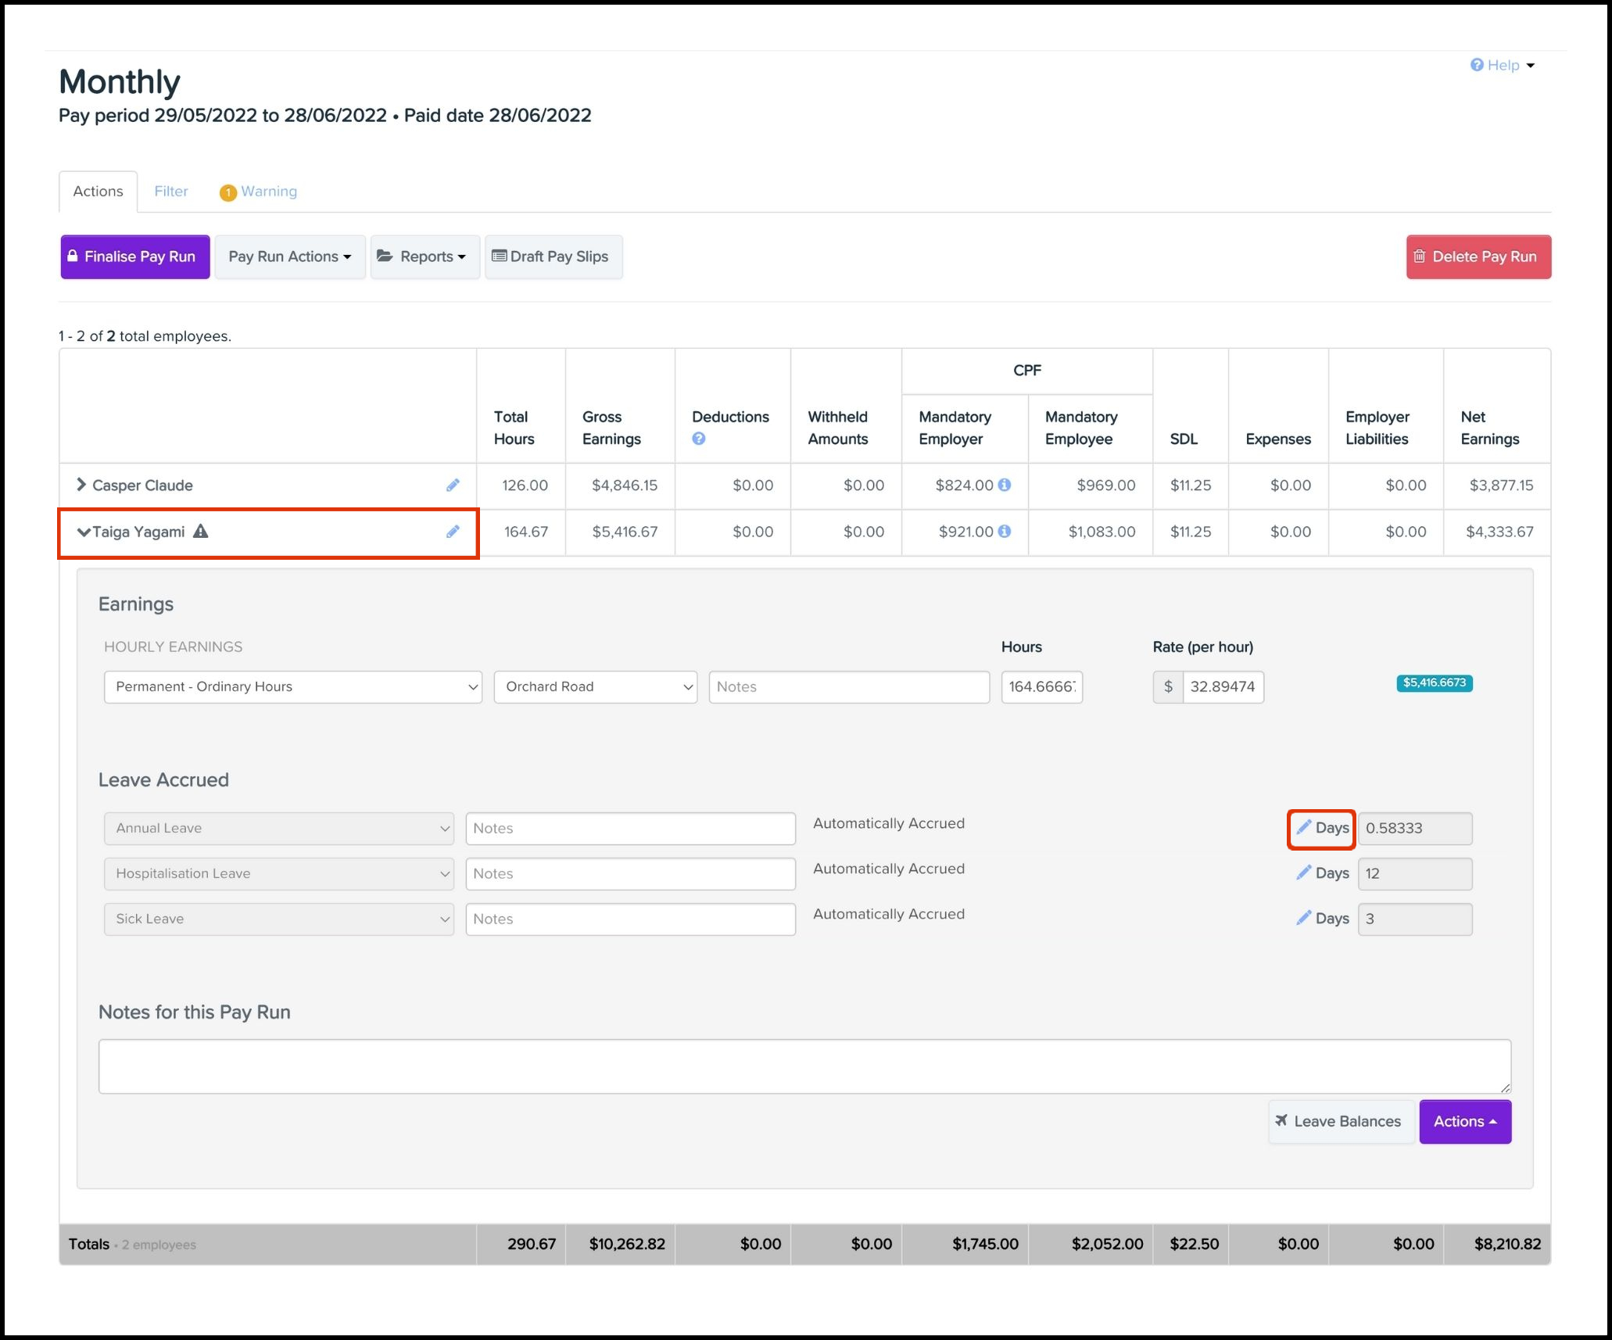Click pencil edit icon for Casper Claude
This screenshot has width=1612, height=1340.
click(x=453, y=485)
